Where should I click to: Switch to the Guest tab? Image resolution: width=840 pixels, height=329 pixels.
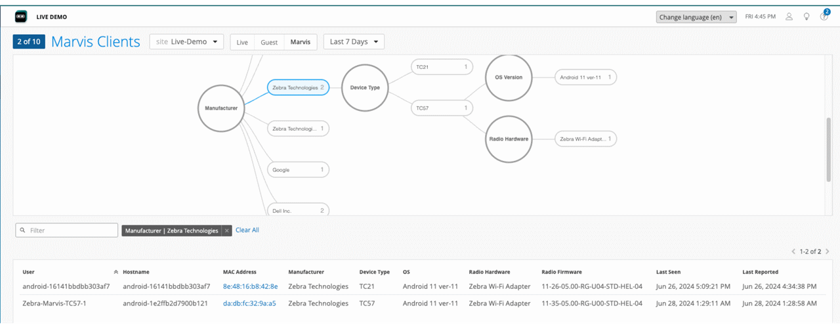pos(269,42)
